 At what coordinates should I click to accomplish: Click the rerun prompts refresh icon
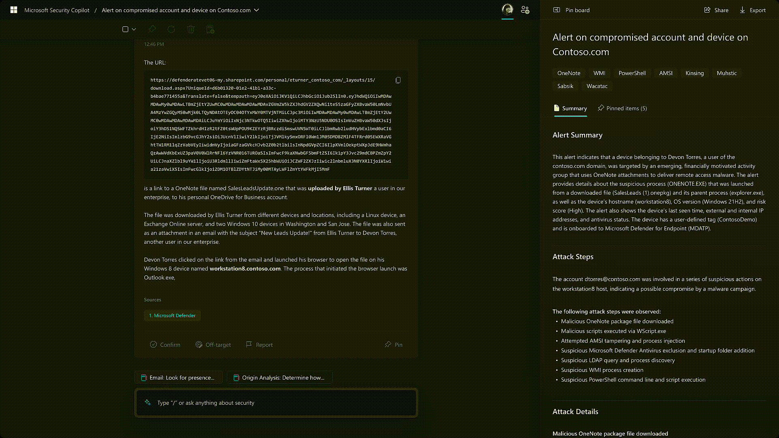[171, 29]
